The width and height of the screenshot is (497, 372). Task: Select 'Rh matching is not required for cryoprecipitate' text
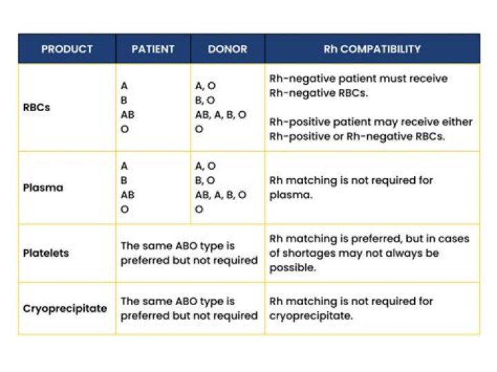click(x=351, y=309)
